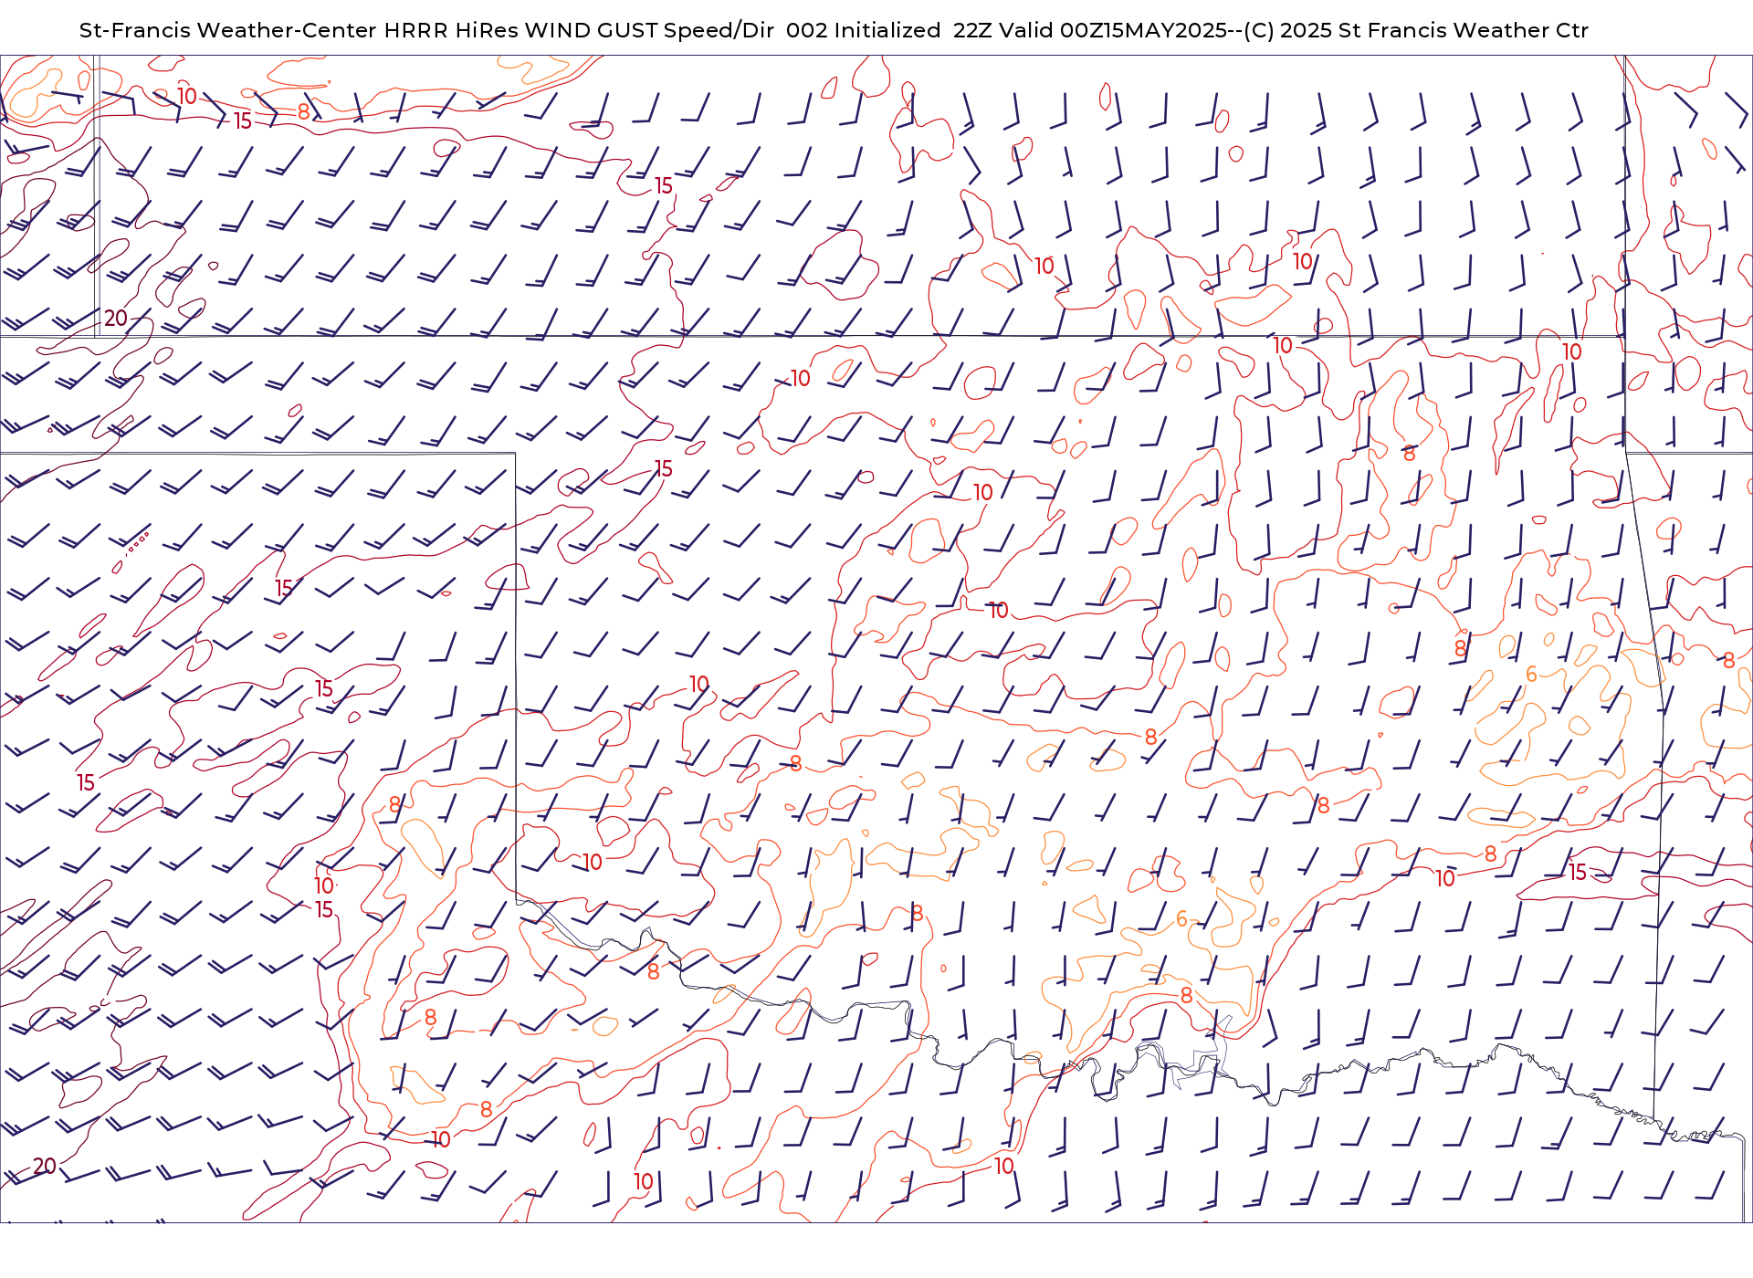1753x1278 pixels.
Task: Click the map title starting "St-Francis Weather-Center HRRR"
Action: coord(834,30)
